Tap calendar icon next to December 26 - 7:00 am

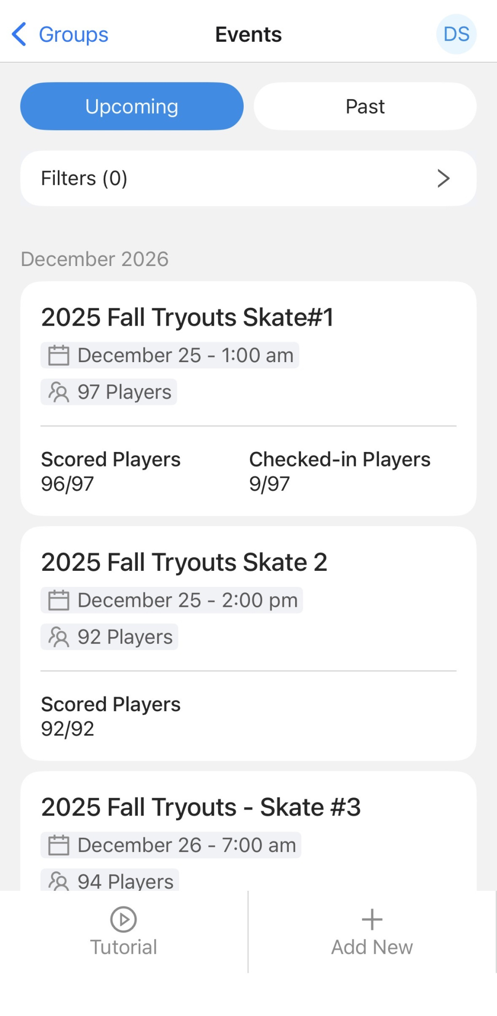(59, 845)
